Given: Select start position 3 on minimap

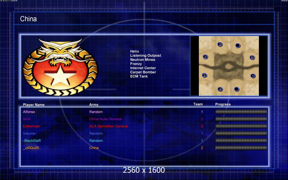Looking at the screenshot, I should tap(220, 44).
